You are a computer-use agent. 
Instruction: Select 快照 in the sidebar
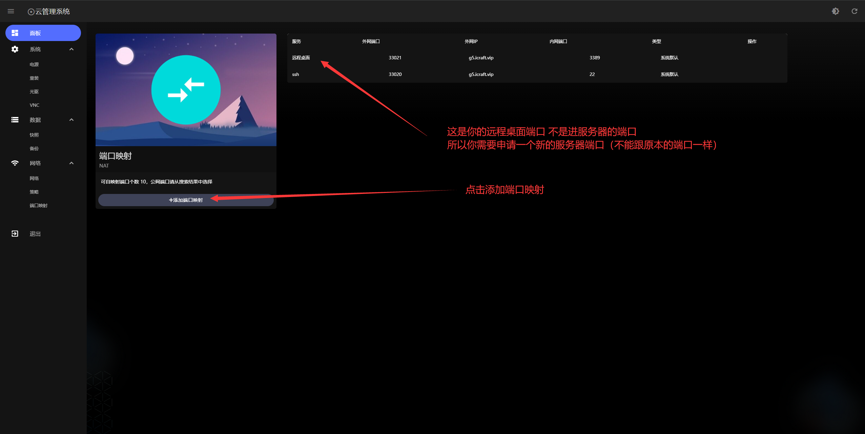click(34, 135)
